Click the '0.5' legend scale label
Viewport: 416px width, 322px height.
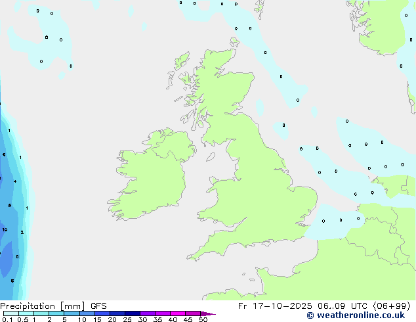23,319
